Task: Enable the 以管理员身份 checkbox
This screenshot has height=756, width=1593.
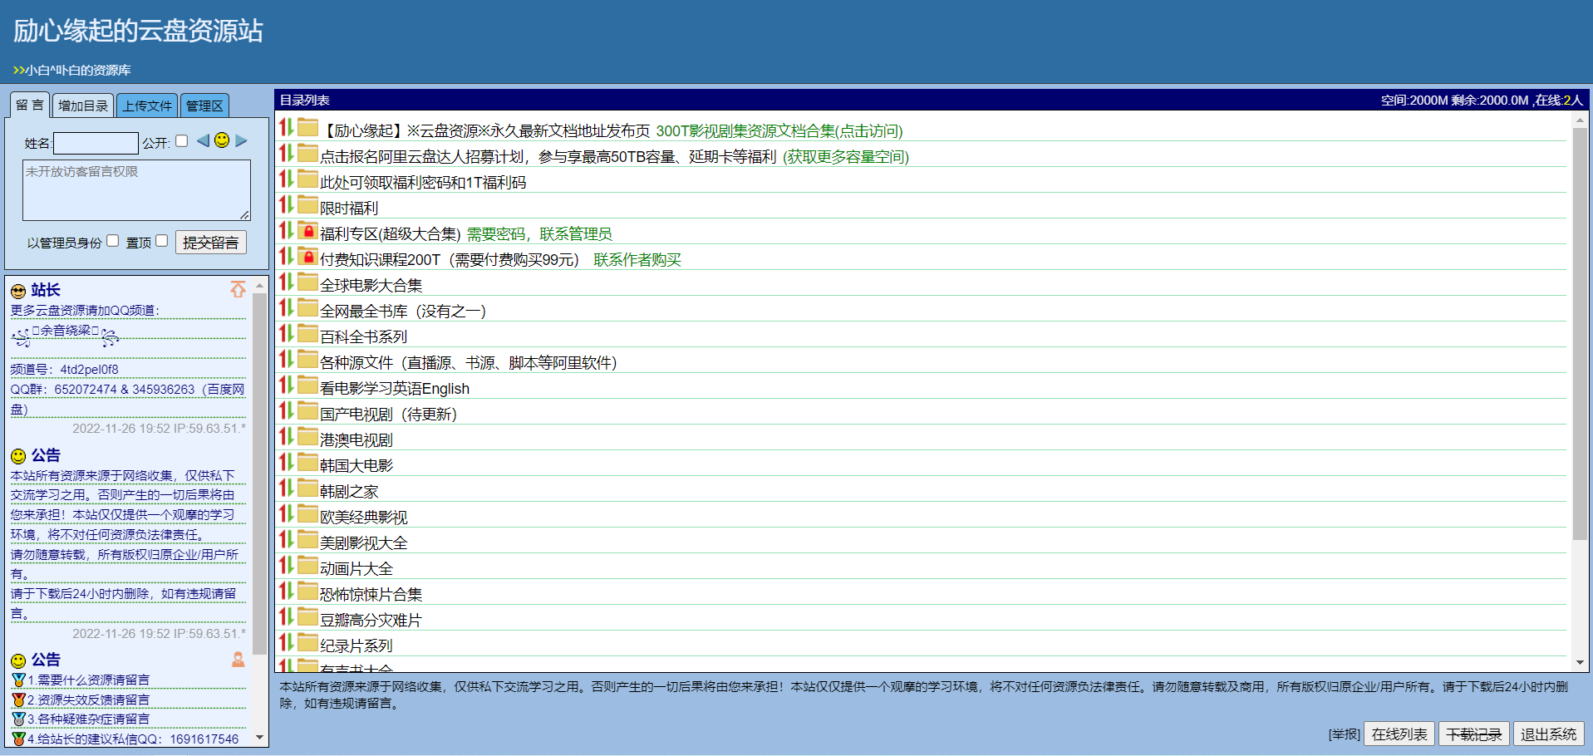Action: [113, 241]
